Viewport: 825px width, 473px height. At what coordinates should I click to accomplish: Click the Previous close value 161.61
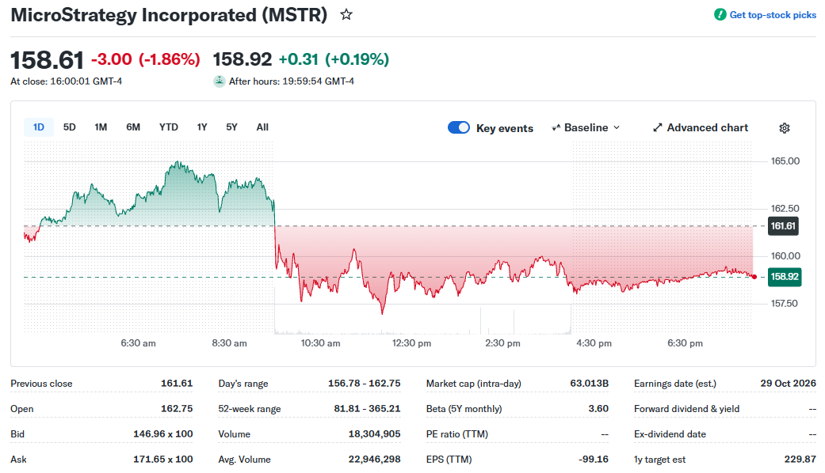pyautogui.click(x=177, y=384)
